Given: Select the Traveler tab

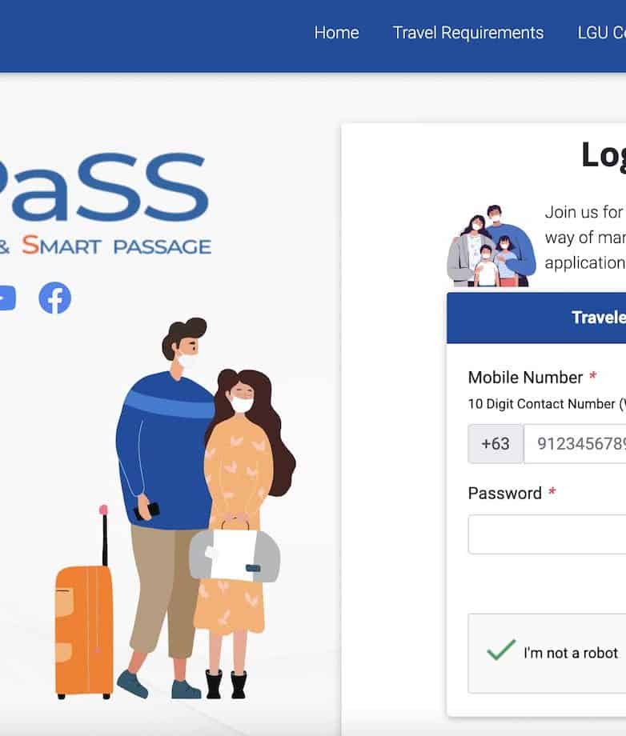Looking at the screenshot, I should click(536, 318).
